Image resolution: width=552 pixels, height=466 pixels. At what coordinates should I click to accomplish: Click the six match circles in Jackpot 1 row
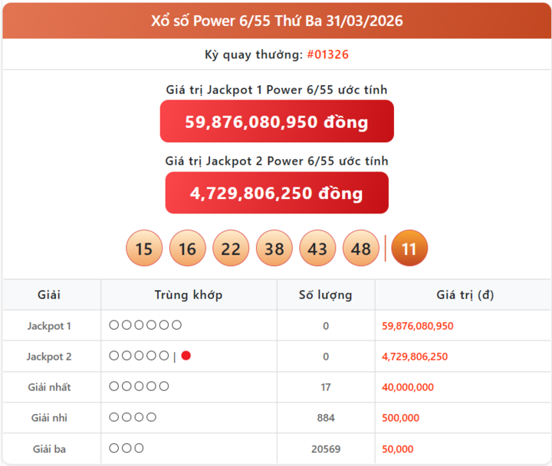[x=146, y=325]
